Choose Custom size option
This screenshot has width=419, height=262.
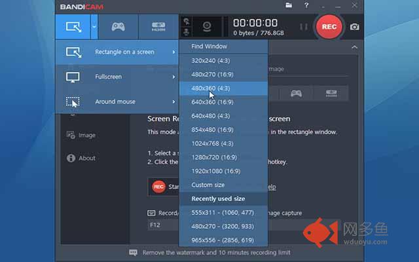(223, 185)
